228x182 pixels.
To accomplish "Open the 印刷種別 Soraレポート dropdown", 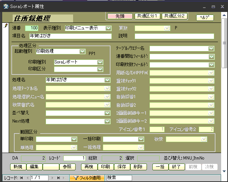I will click(100, 62).
